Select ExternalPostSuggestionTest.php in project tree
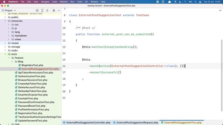This screenshot has height=125, width=223. [x=40, y=69]
